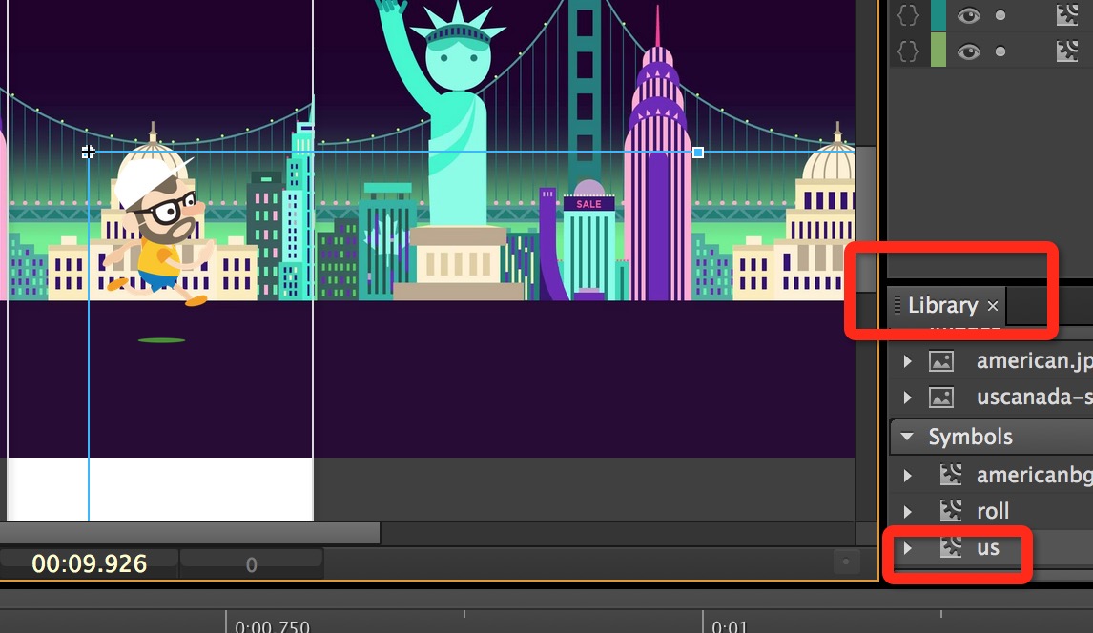Click the green layer color swatch
Screen dimensions: 1093x633
[x=938, y=51]
